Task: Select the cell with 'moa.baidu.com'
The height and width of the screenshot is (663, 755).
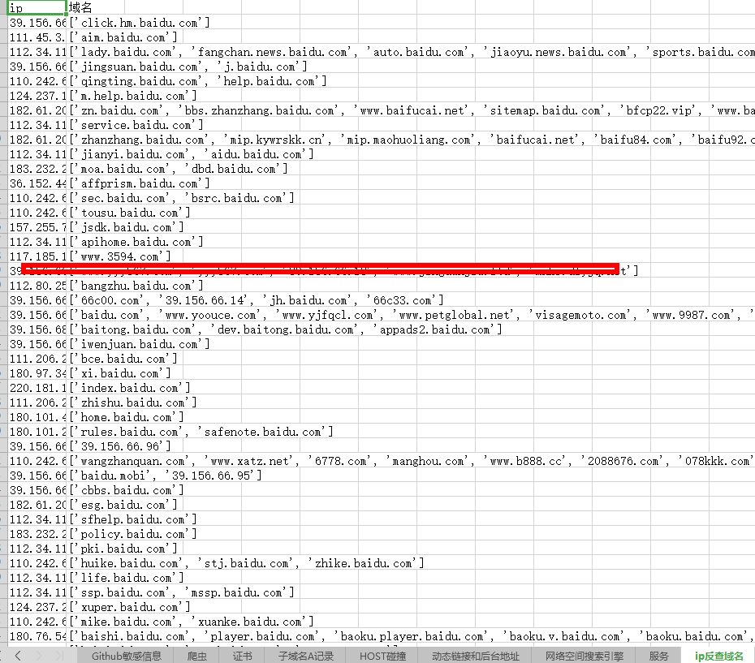Action: point(178,169)
